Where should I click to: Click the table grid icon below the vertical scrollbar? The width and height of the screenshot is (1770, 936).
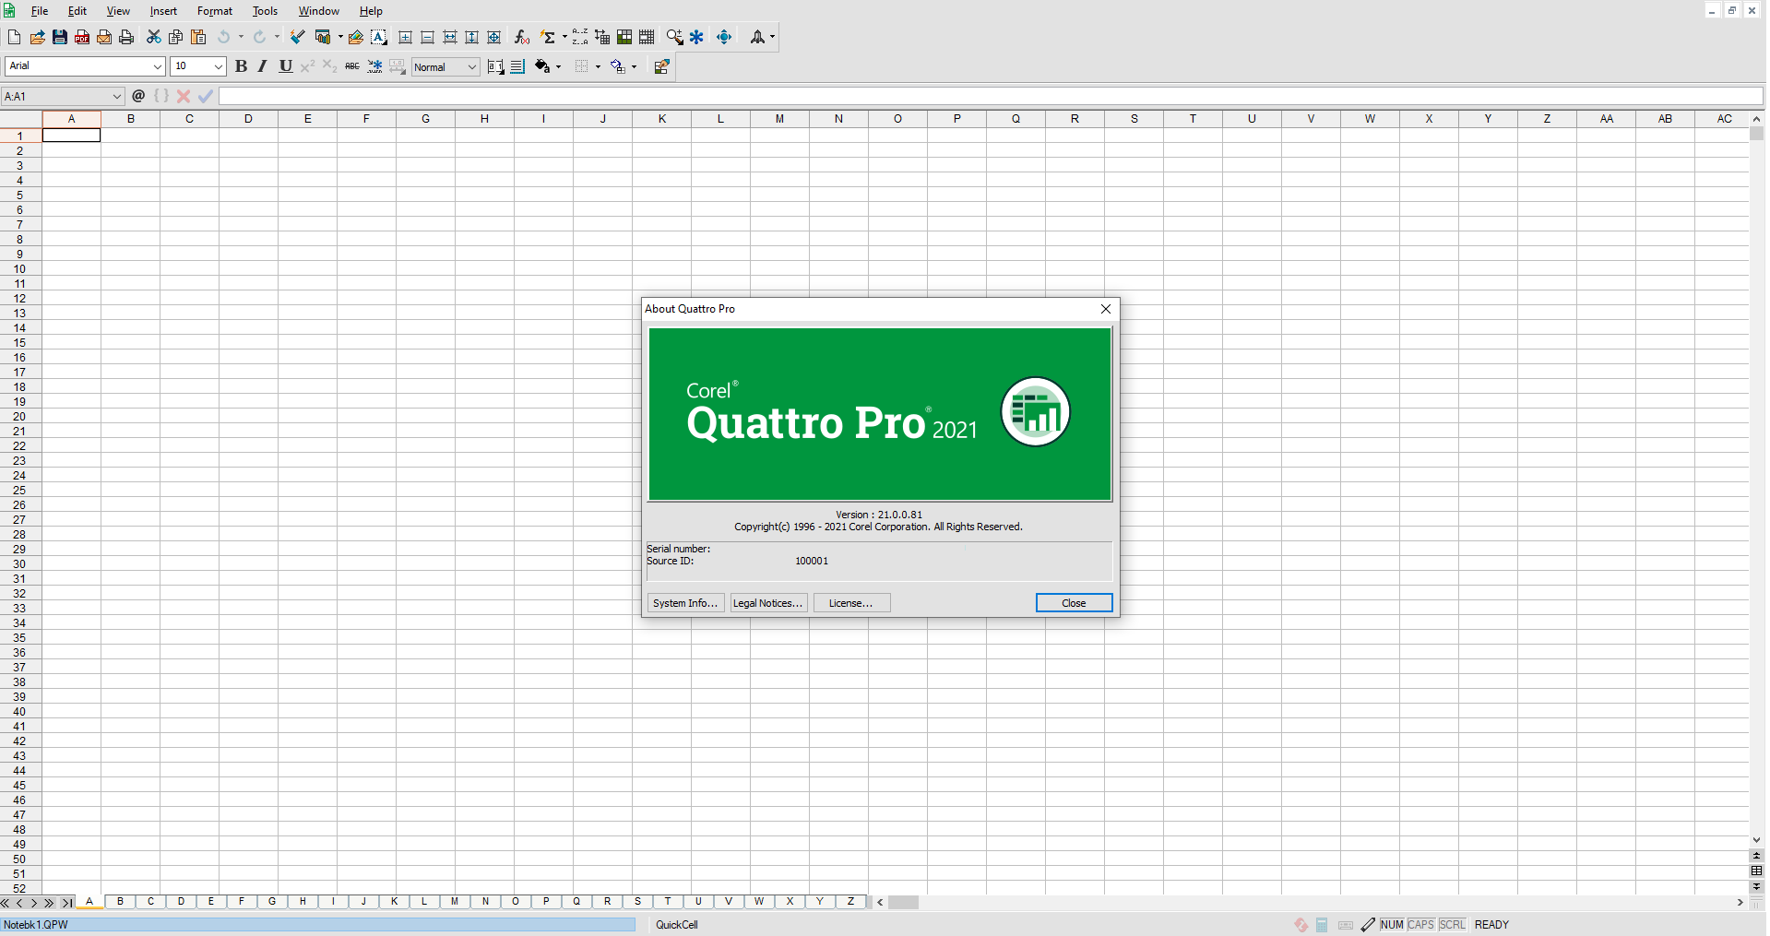(x=1756, y=871)
